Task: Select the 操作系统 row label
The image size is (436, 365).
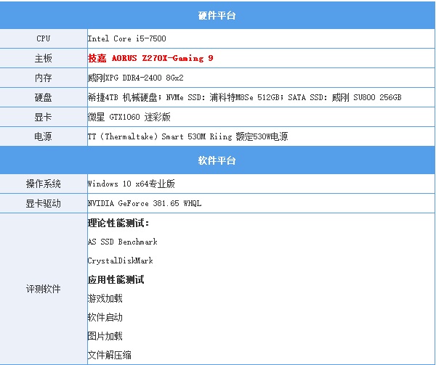Action: click(x=43, y=184)
